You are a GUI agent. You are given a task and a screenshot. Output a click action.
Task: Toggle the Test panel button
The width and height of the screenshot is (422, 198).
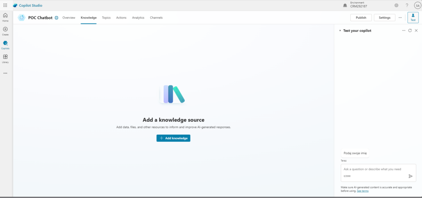[413, 17]
